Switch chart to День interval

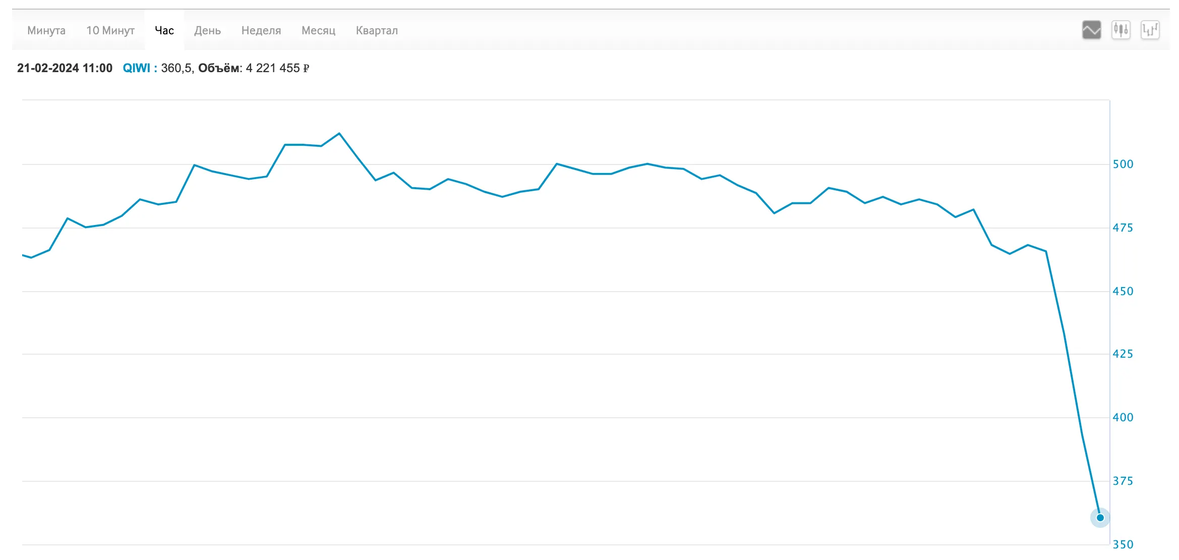(x=207, y=30)
